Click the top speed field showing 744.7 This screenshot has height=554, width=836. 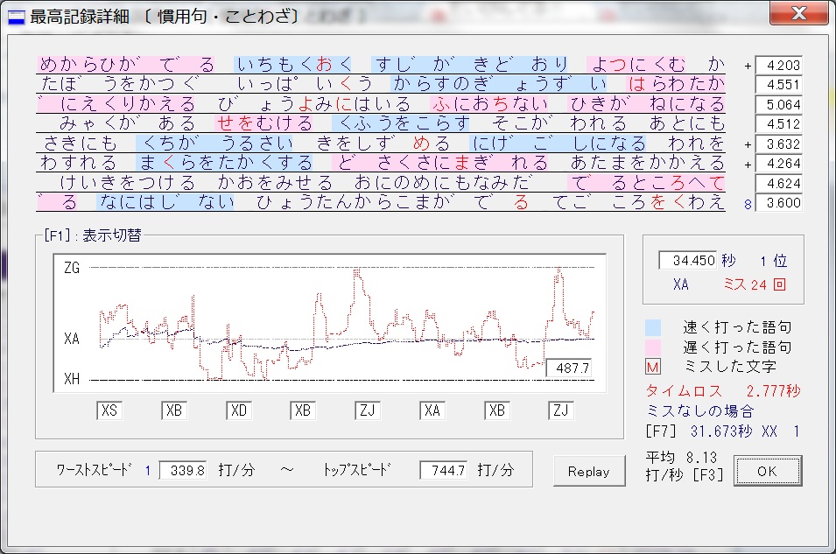point(443,470)
